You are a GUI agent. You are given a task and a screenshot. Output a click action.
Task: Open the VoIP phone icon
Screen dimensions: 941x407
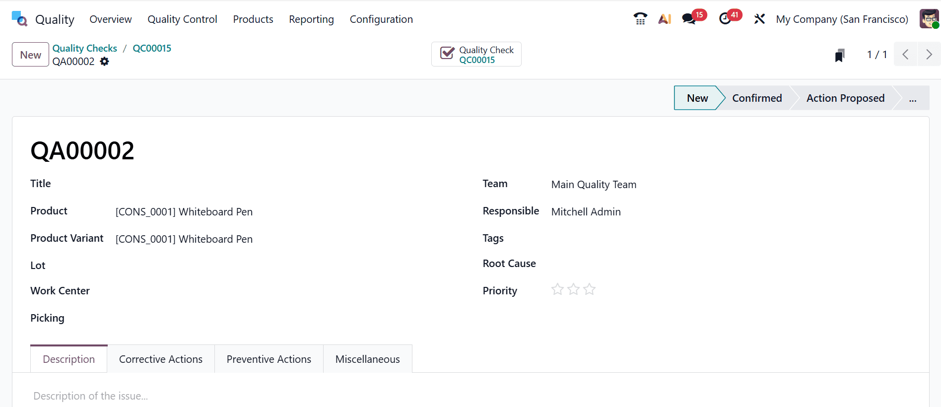coord(640,19)
